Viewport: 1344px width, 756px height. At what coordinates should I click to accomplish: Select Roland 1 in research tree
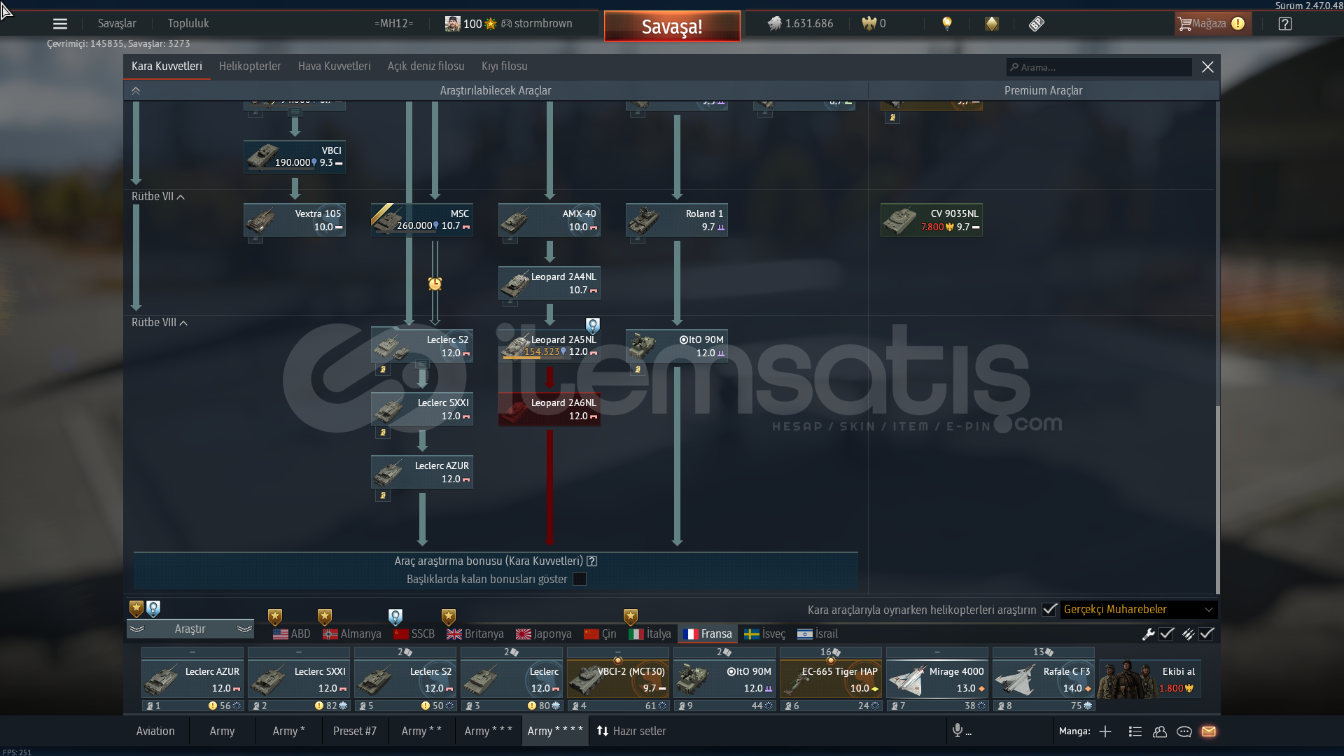coord(677,220)
